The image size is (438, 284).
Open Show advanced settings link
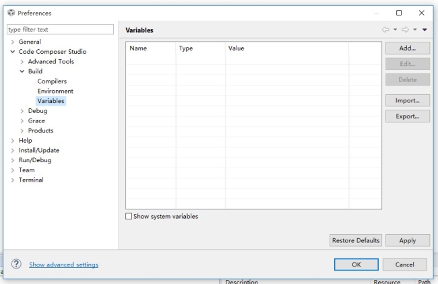pyautogui.click(x=63, y=264)
